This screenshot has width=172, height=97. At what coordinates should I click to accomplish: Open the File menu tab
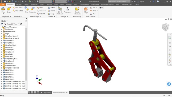click(3, 5)
